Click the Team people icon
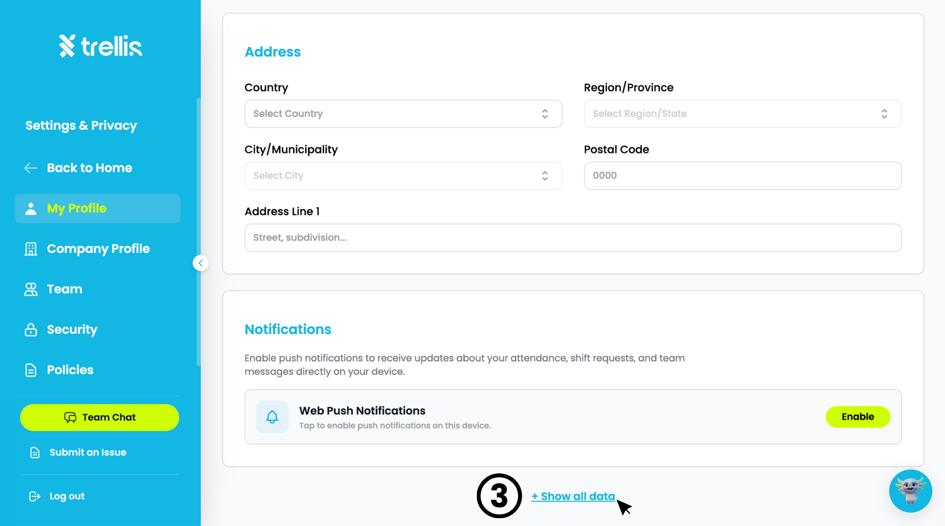 31,289
